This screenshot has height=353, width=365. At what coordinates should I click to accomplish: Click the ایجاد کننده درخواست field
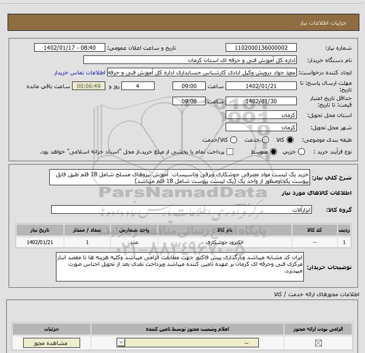(x=202, y=72)
